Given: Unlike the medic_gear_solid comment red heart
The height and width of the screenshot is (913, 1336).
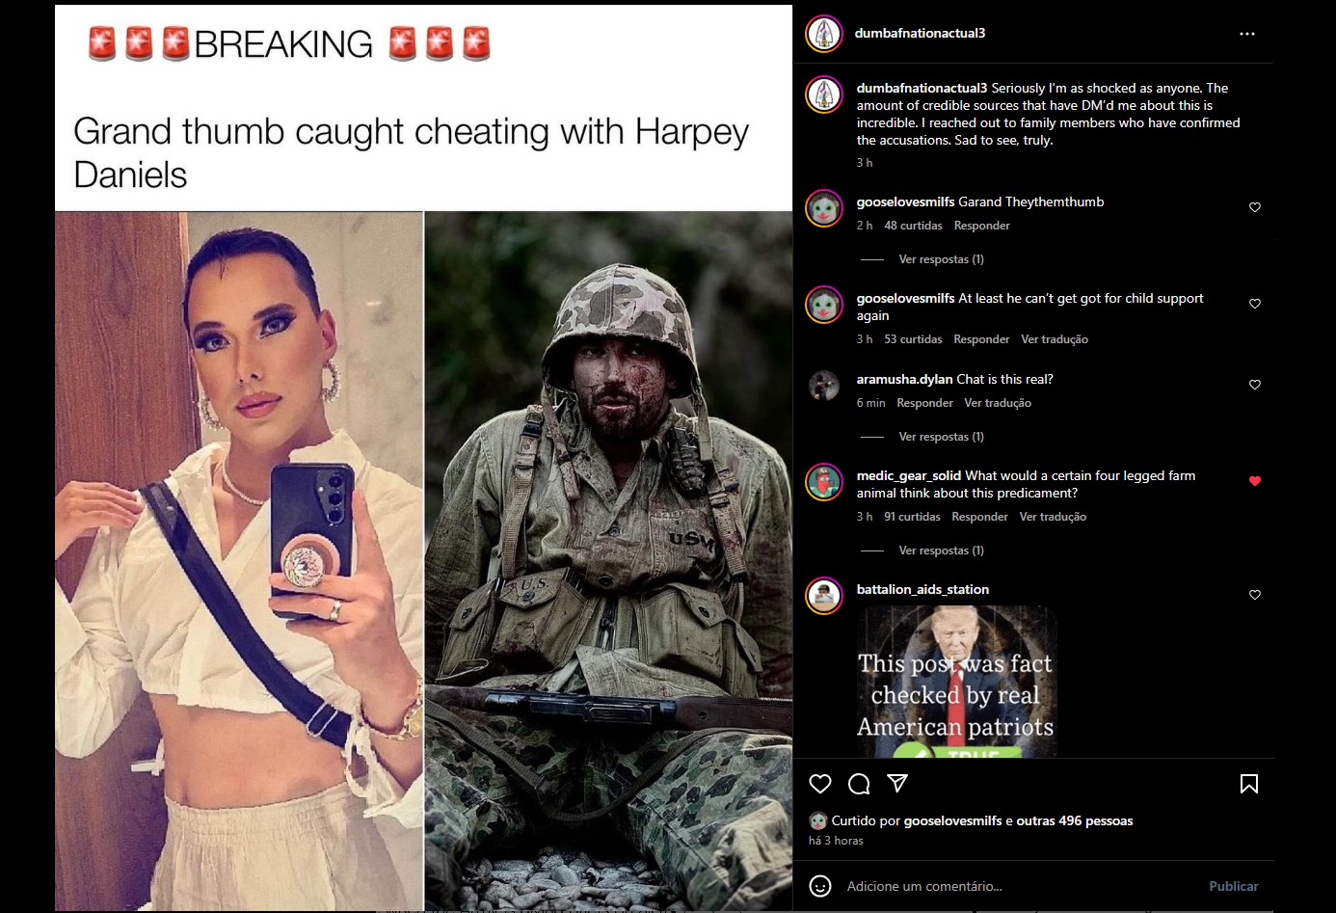Looking at the screenshot, I should (x=1255, y=481).
